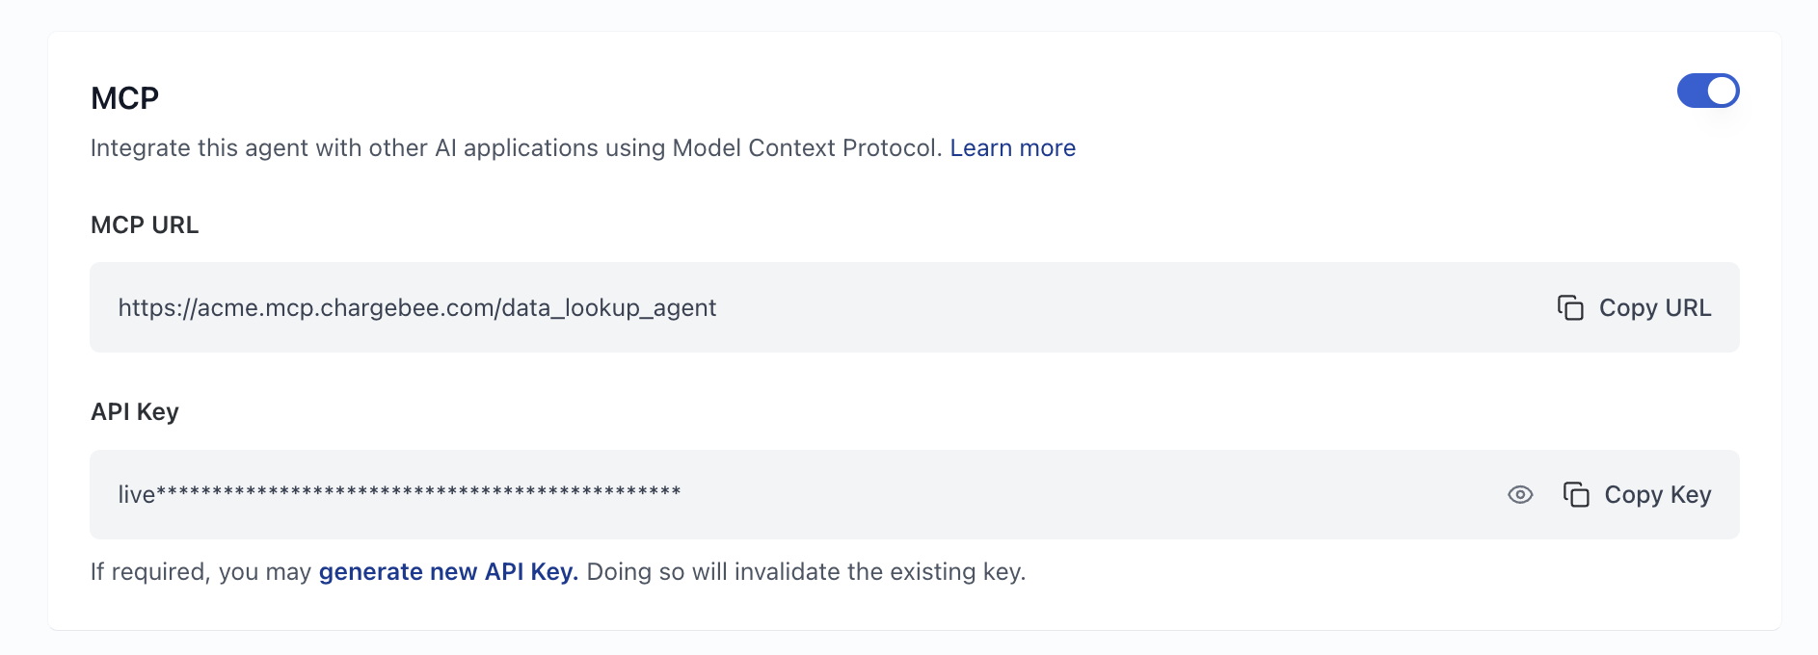Click the white knob of MCP switch
The height and width of the screenshot is (655, 1818).
pyautogui.click(x=1722, y=91)
